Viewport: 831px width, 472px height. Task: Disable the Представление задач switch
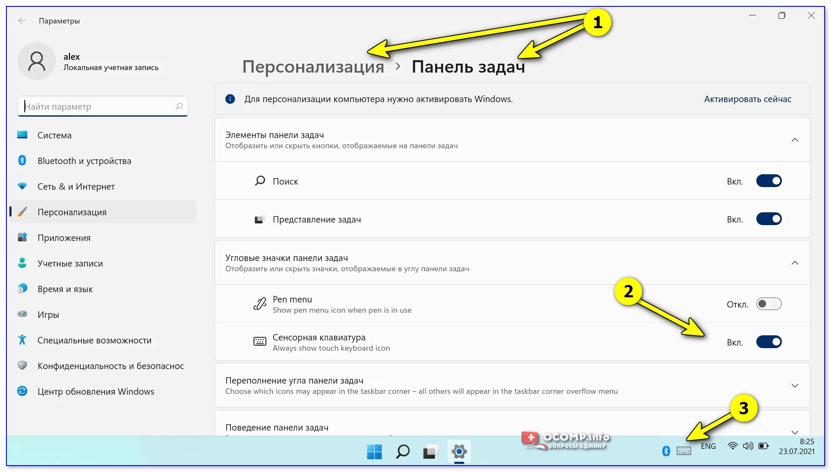(769, 219)
